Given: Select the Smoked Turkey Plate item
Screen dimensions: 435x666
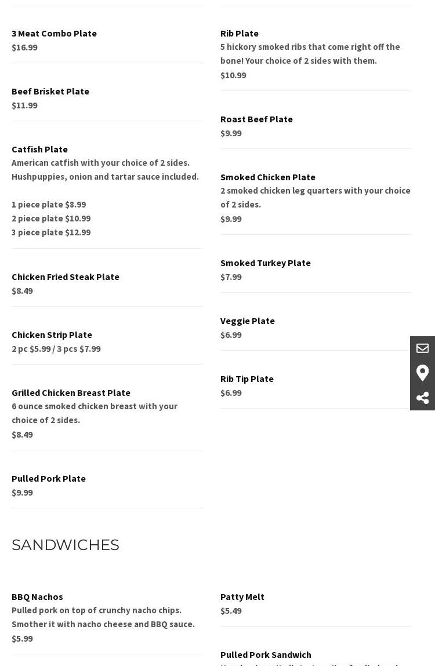Looking at the screenshot, I should [x=266, y=263].
